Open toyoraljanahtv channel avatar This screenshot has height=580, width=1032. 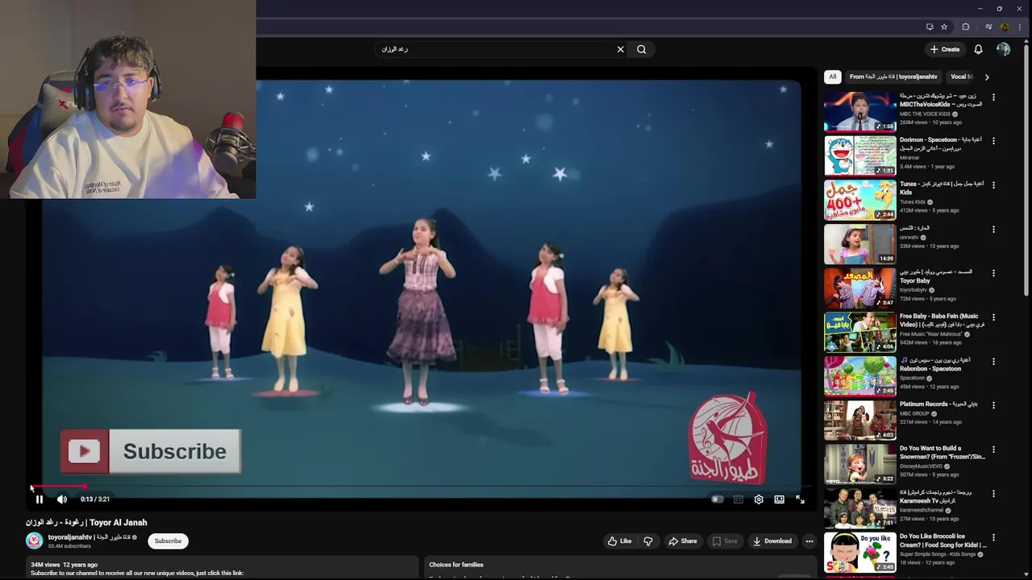[x=34, y=541]
